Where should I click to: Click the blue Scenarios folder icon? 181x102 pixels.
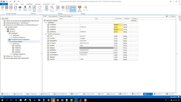pyautogui.click(x=8, y=31)
